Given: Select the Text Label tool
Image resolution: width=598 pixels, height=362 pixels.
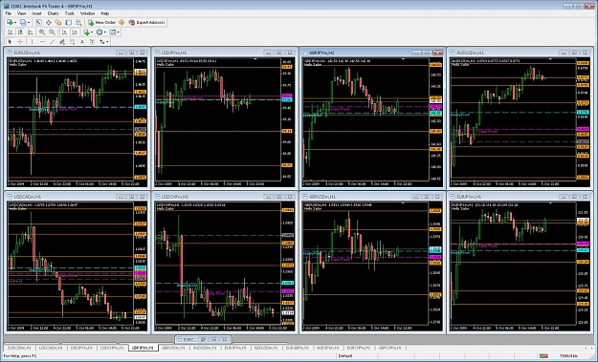Looking at the screenshot, I should [92, 42].
